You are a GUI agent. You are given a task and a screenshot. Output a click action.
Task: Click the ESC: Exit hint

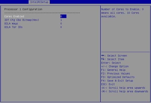(108, 84)
